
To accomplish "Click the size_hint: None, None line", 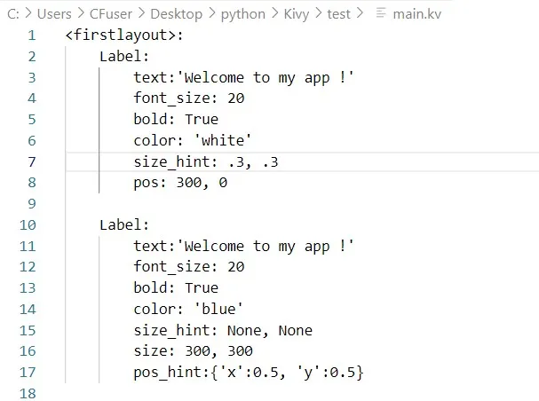I will point(223,330).
